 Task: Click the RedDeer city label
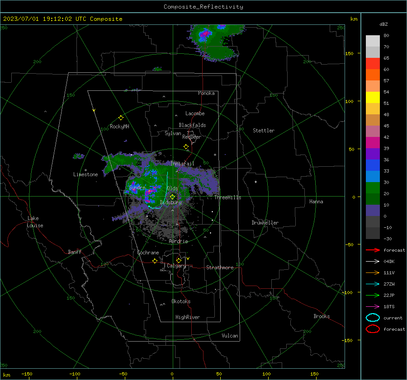192,137
